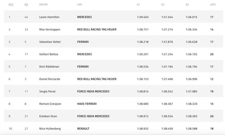Select Sebastian Vettel's name
Image resolution: width=225 pixels, height=135 pixels.
[50, 42]
